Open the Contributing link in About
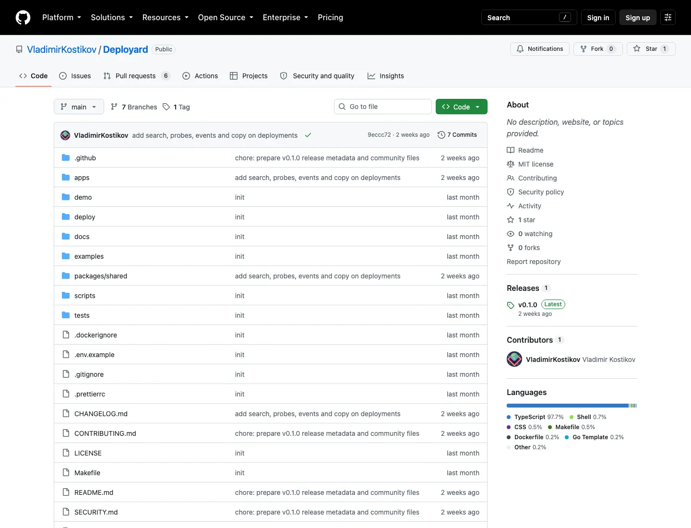The height and width of the screenshot is (528, 691). click(532, 178)
